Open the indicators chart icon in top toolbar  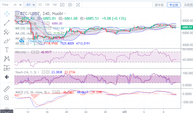(62, 5)
